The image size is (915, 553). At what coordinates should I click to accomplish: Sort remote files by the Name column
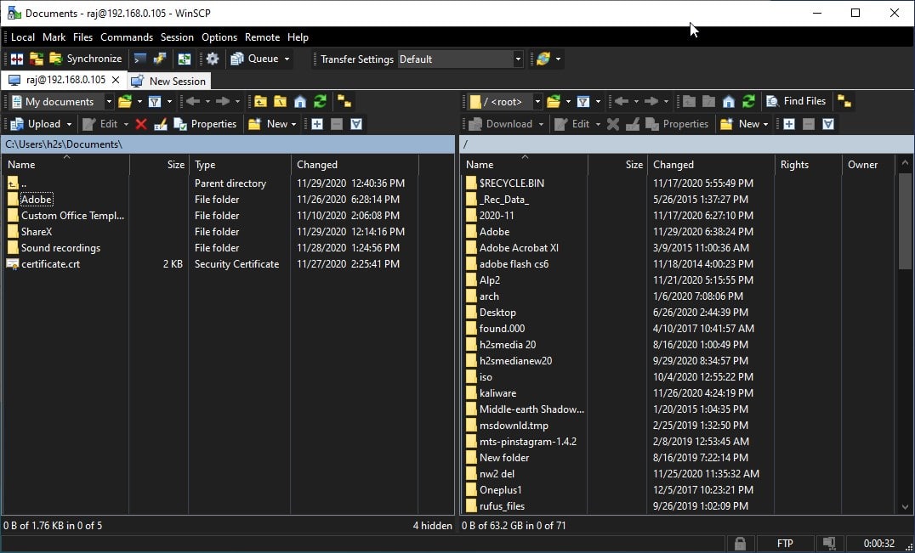pyautogui.click(x=479, y=164)
